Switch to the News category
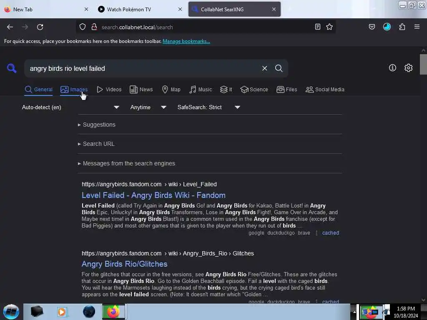Image resolution: width=427 pixels, height=320 pixels. 141,90
